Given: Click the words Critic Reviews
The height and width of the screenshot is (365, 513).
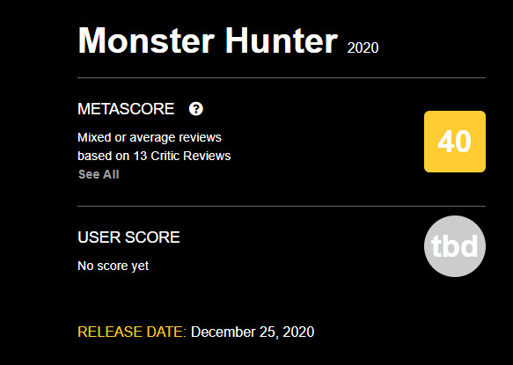Looking at the screenshot, I should point(191,156).
